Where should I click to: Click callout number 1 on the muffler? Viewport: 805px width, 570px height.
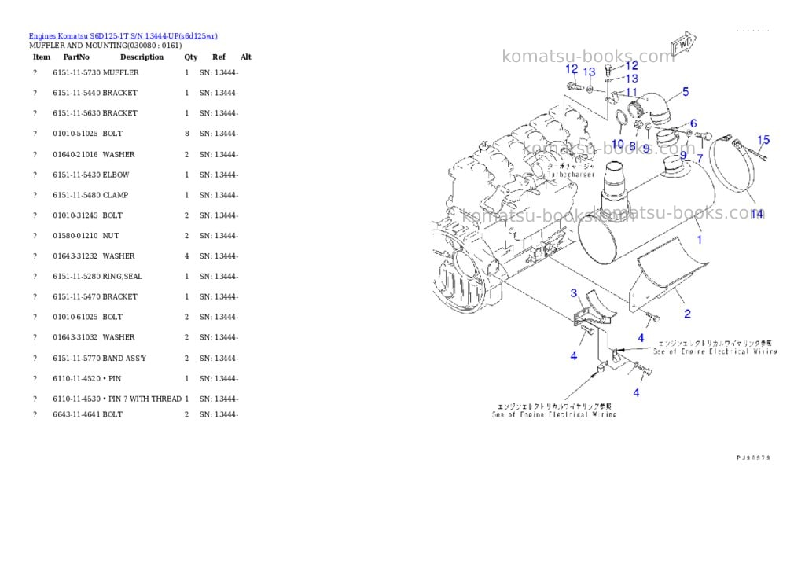pos(699,239)
